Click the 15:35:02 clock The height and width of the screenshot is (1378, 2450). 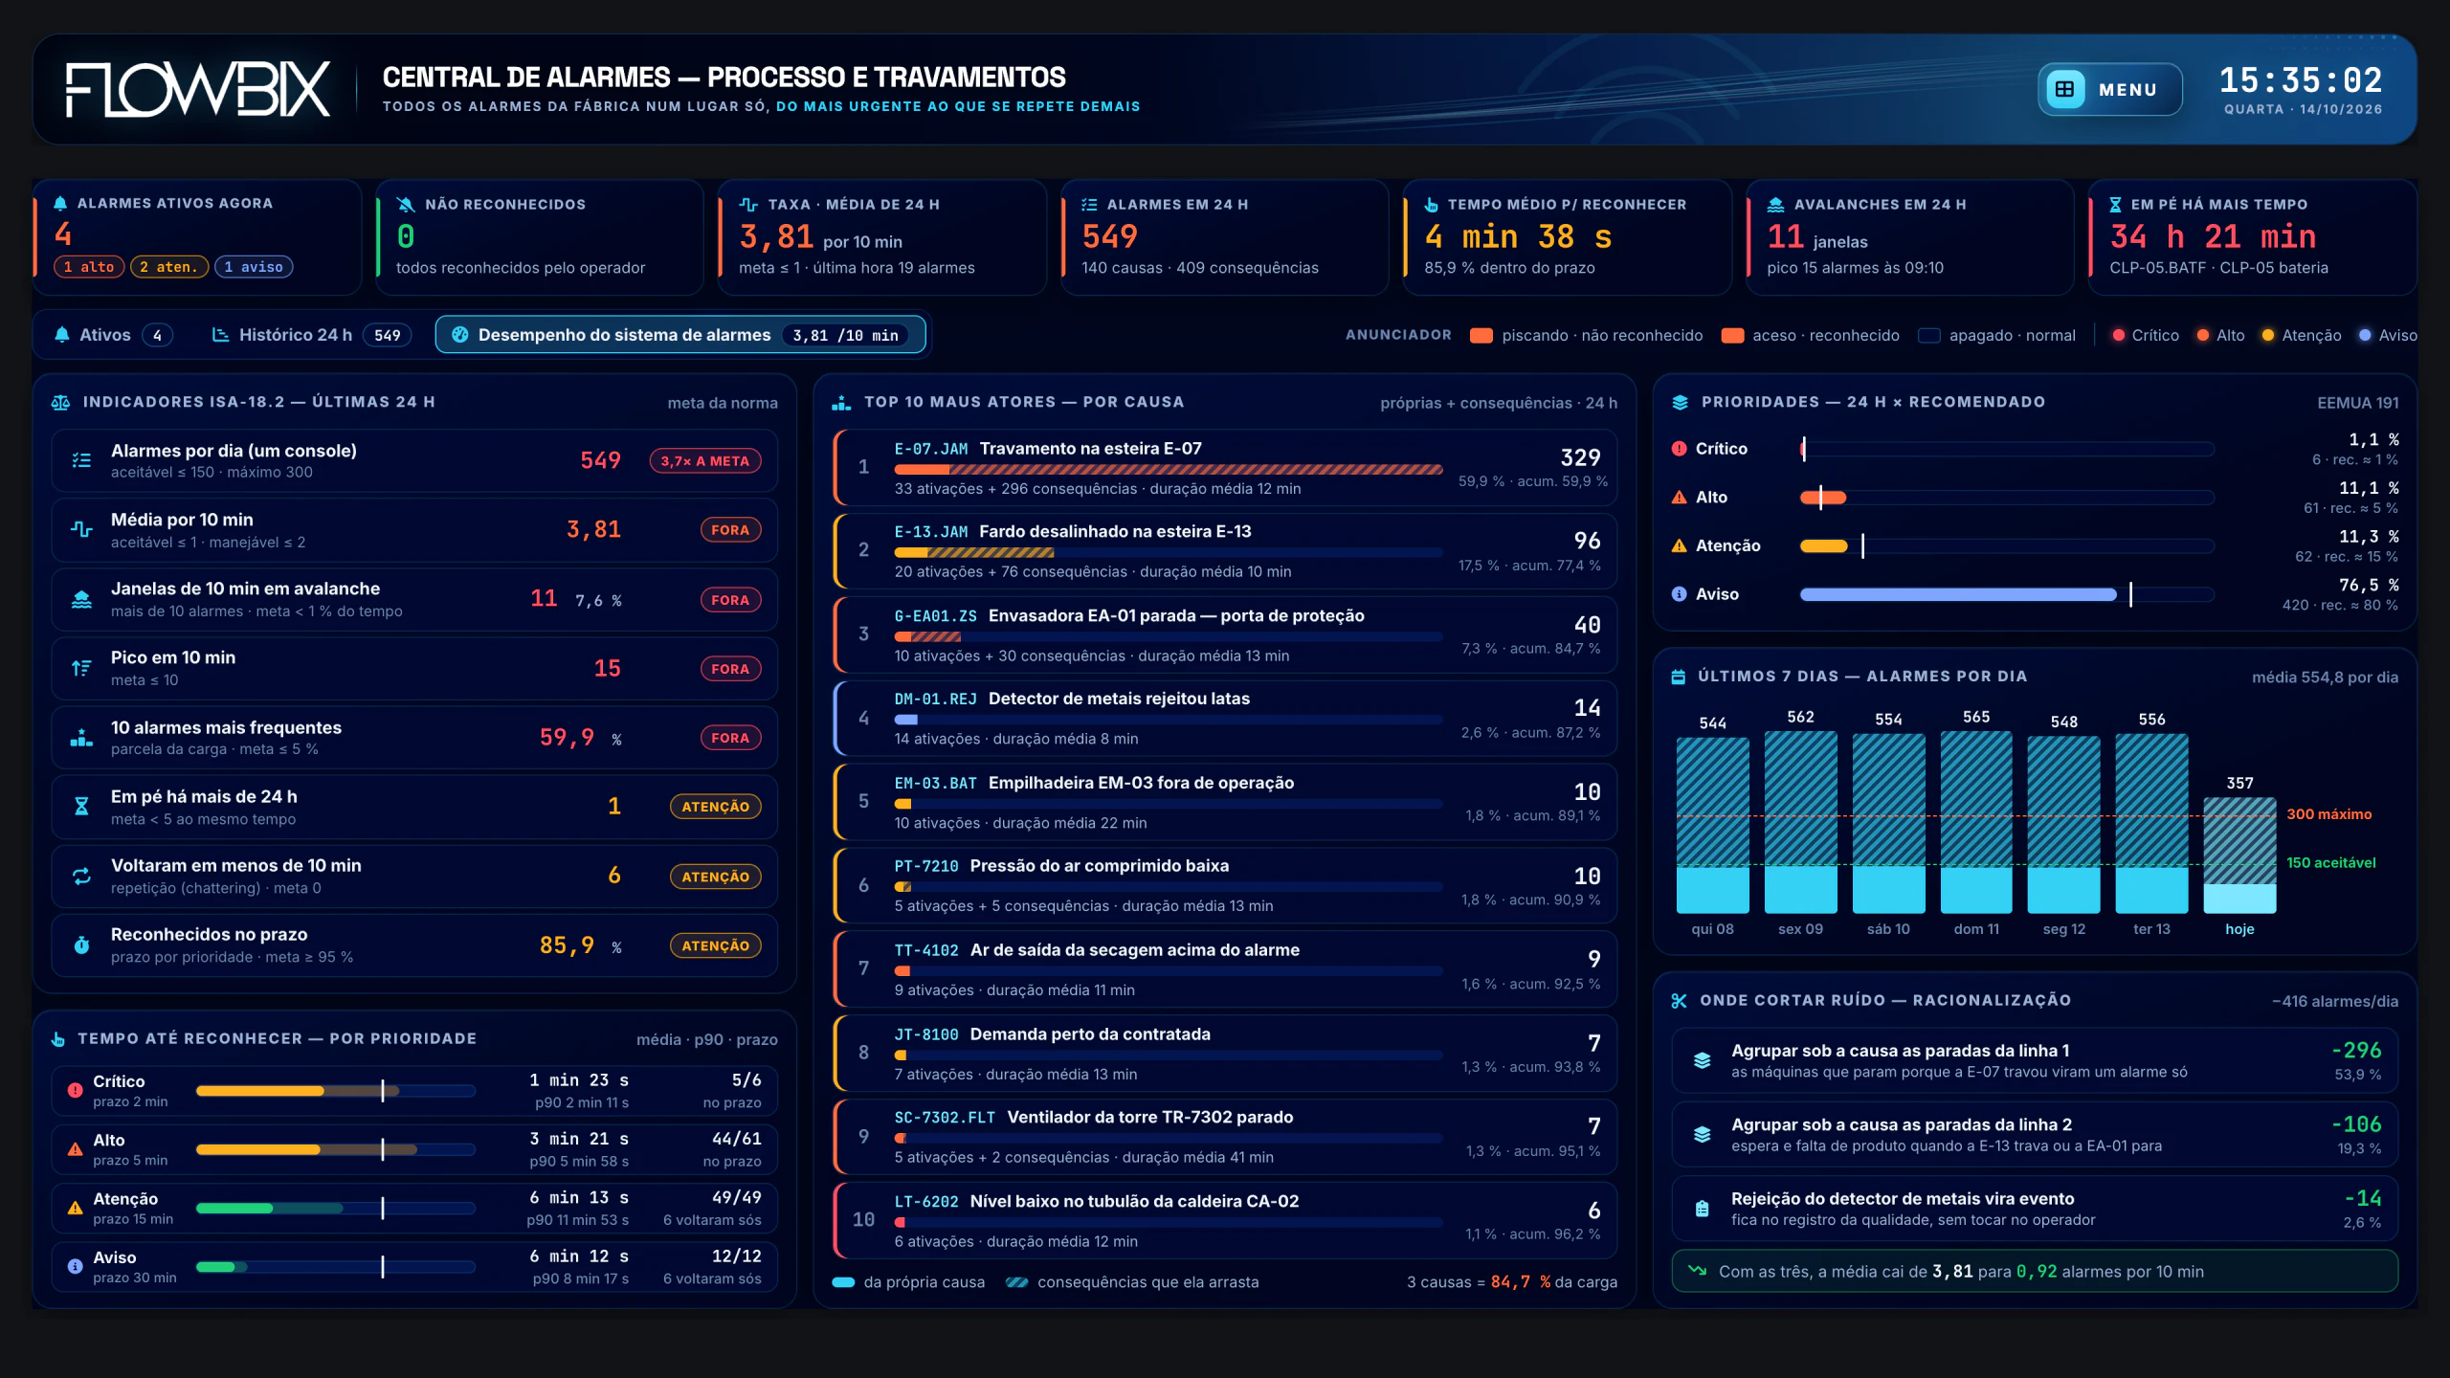[x=2301, y=80]
